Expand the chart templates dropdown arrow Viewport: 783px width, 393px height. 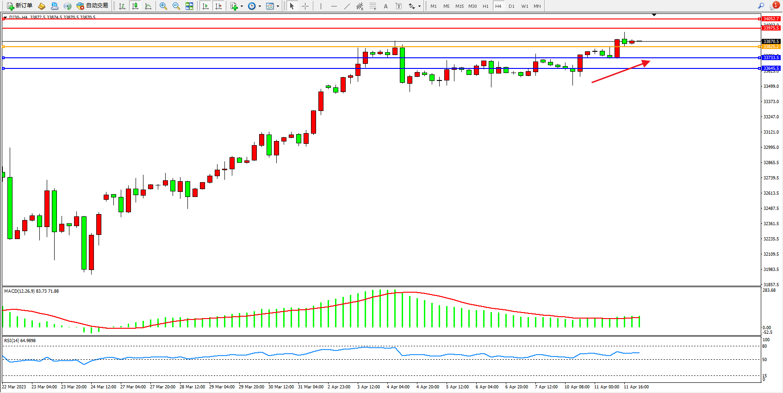tap(278, 6)
